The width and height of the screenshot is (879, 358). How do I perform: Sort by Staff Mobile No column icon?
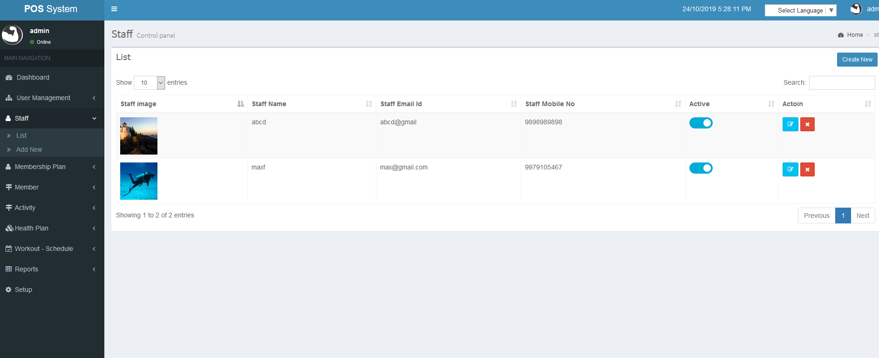tap(678, 104)
